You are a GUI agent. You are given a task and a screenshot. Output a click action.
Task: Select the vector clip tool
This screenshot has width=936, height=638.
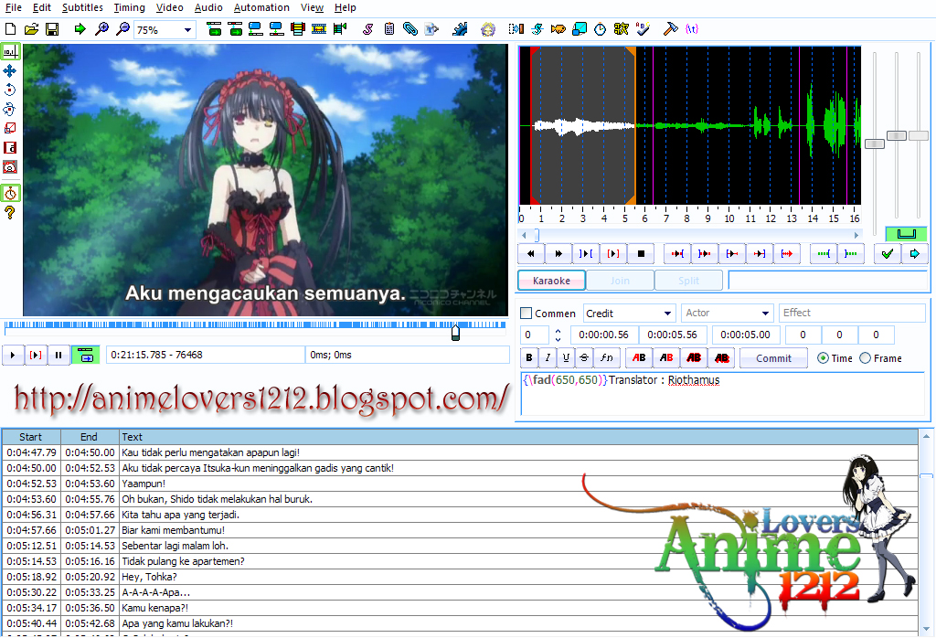(x=10, y=166)
